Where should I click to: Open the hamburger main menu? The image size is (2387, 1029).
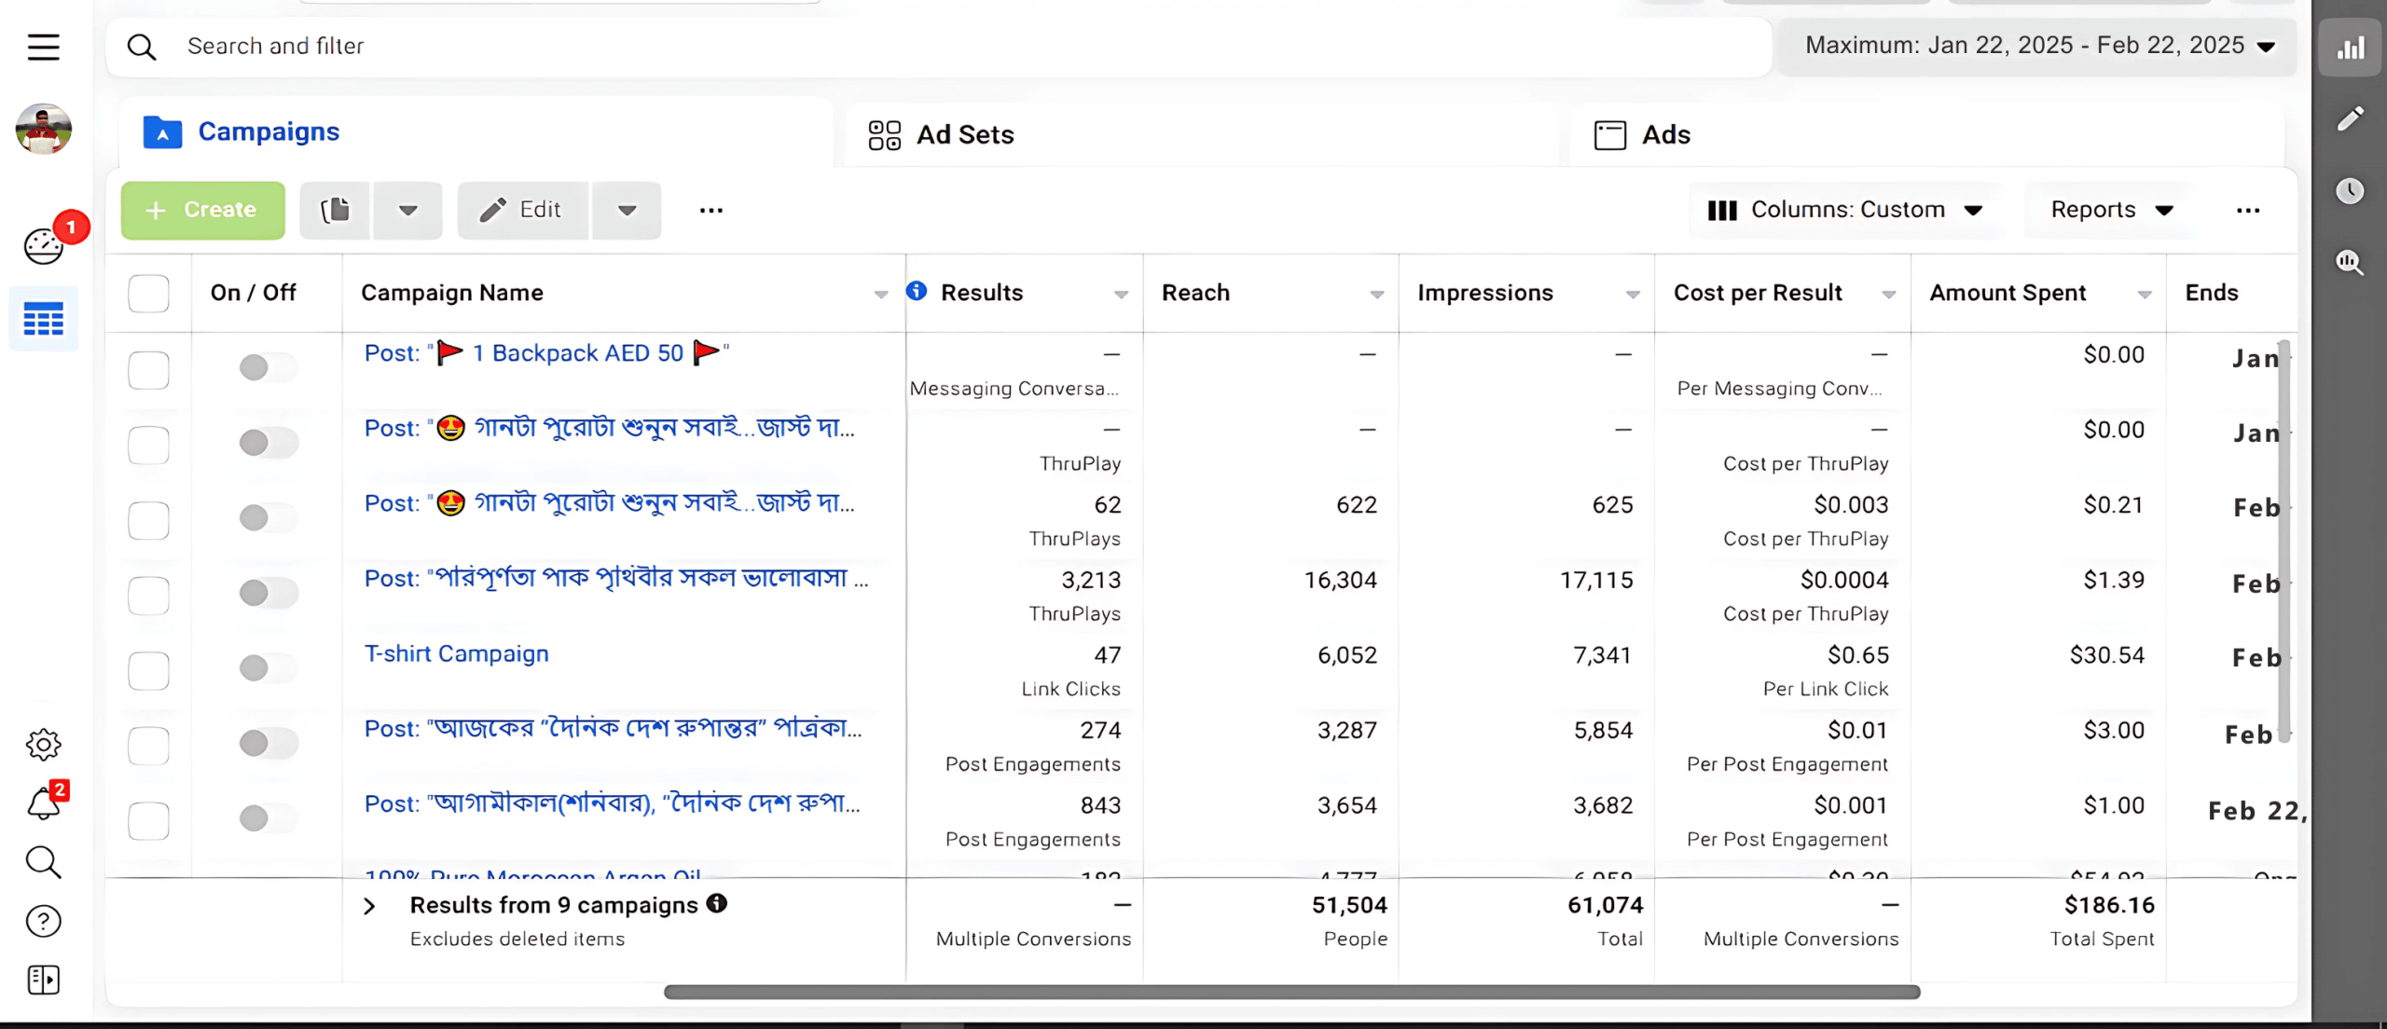(x=43, y=47)
